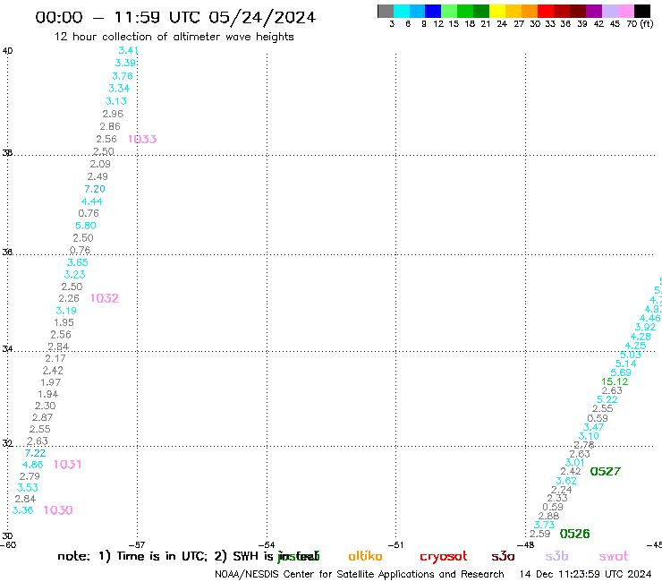Click the gray value '2.17'
662x582 pixels.
point(55,358)
